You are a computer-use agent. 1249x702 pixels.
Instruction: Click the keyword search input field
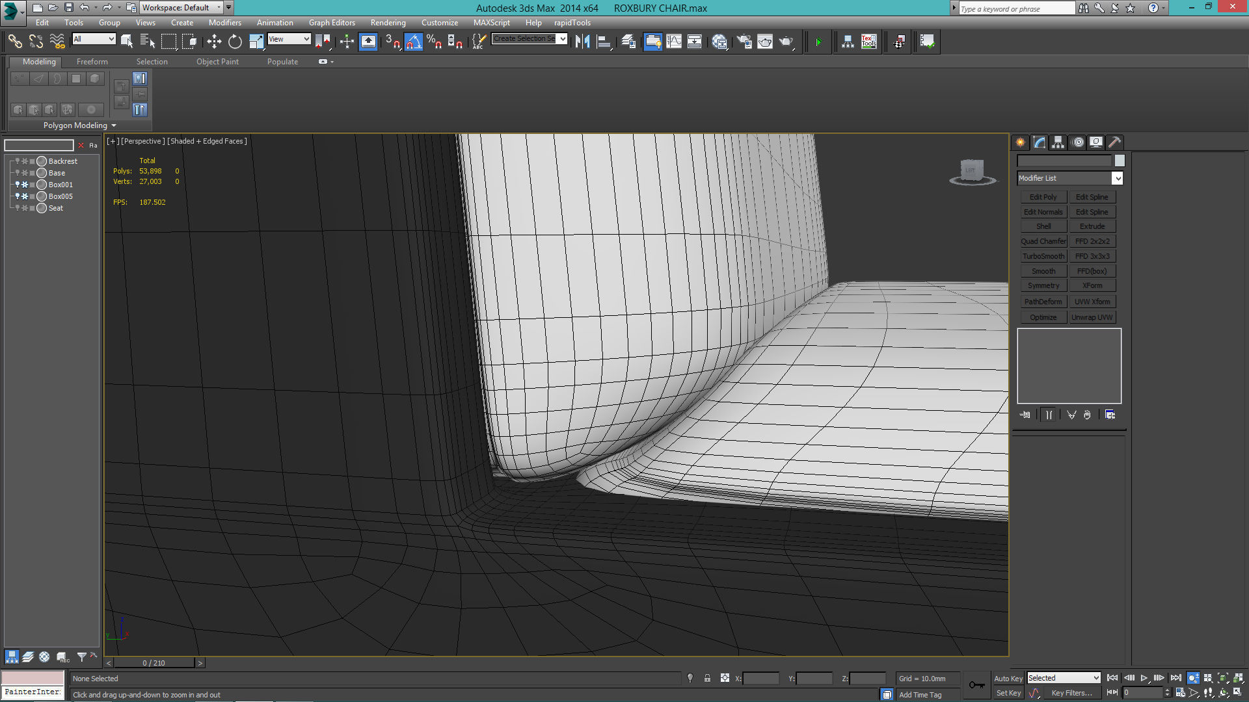[x=1017, y=8]
